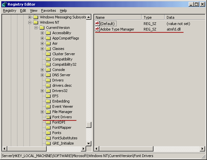
Task: Collapse the Windows NT key
Action: click(x=30, y=22)
